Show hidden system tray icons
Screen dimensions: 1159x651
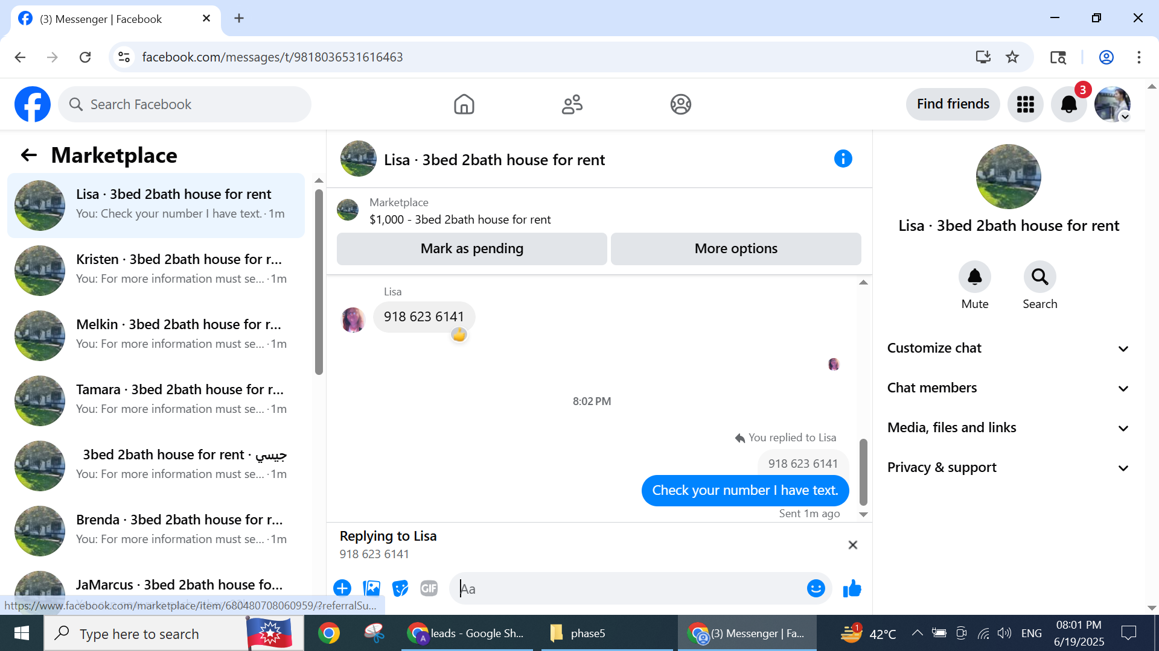click(x=917, y=633)
